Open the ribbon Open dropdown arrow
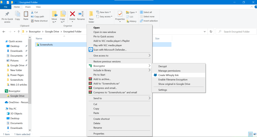This screenshot has width=257, height=137. point(136,12)
